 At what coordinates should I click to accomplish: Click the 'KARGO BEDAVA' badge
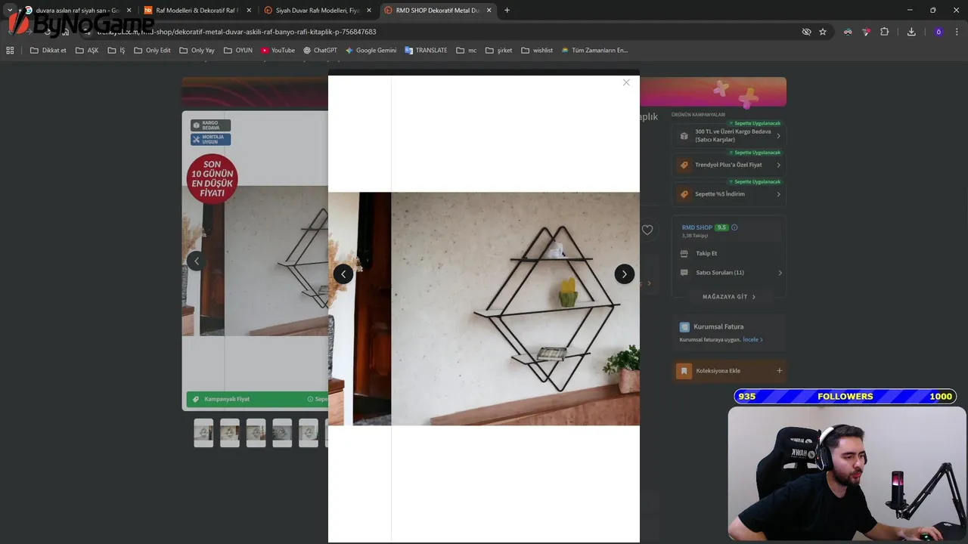210,125
